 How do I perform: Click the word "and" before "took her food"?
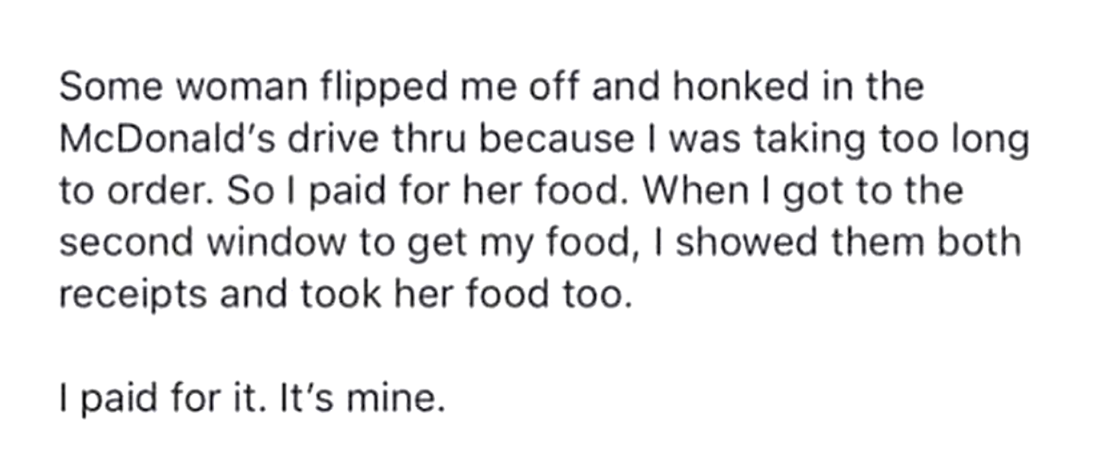252,294
